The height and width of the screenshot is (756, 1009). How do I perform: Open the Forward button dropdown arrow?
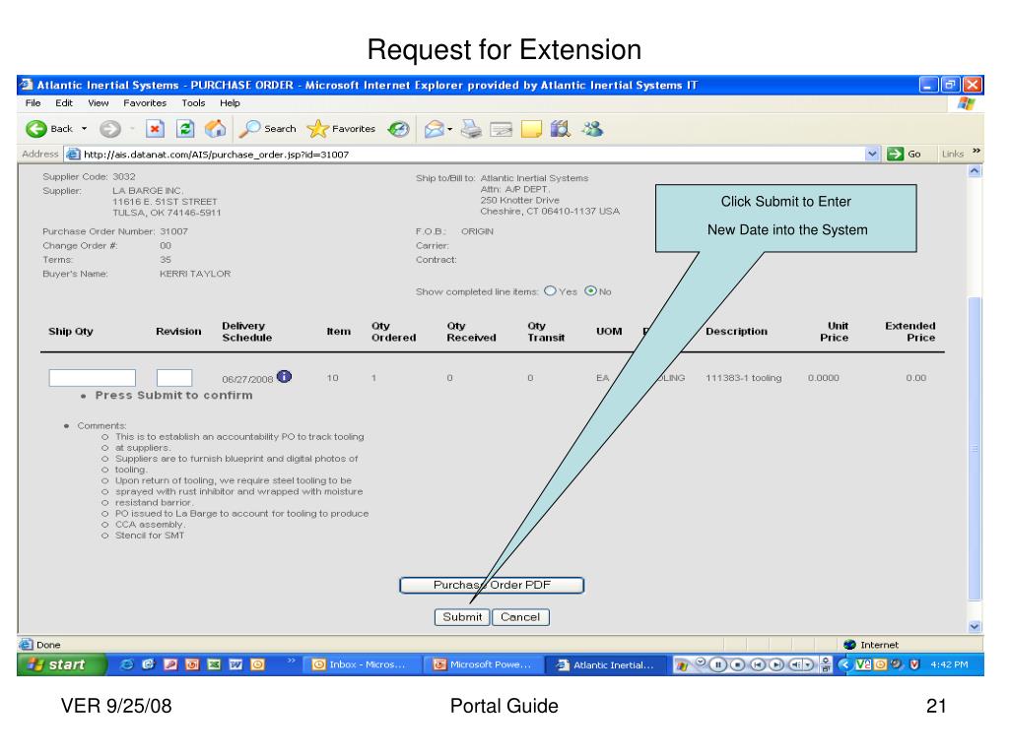click(132, 129)
